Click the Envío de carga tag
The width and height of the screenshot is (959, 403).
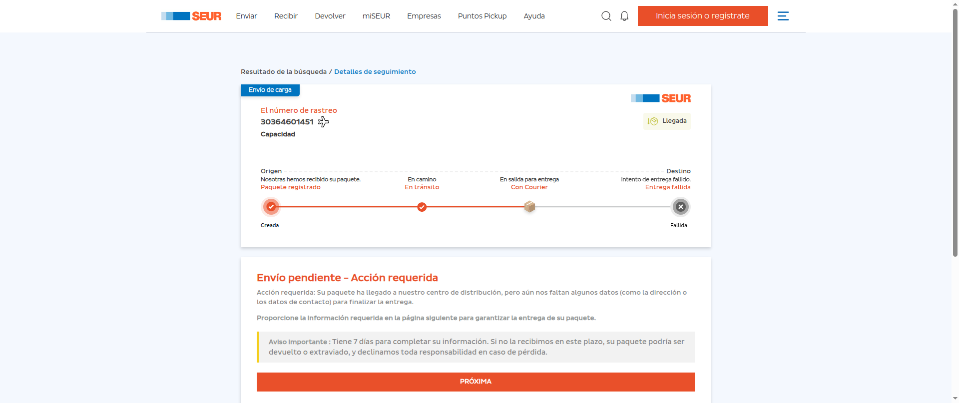270,90
